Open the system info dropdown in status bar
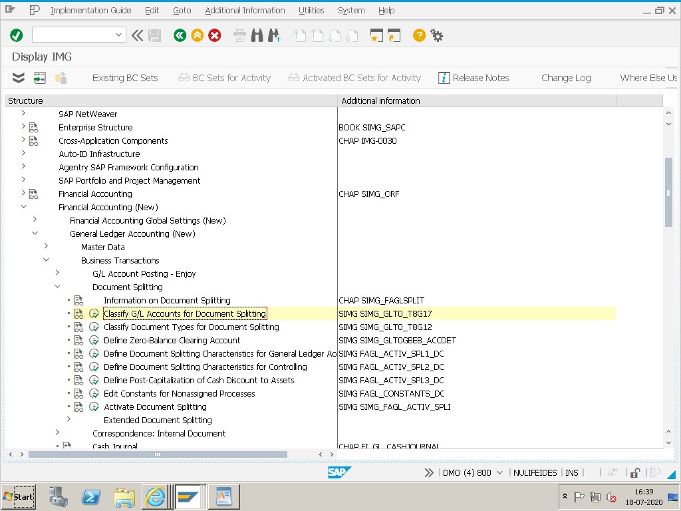 click(x=499, y=473)
